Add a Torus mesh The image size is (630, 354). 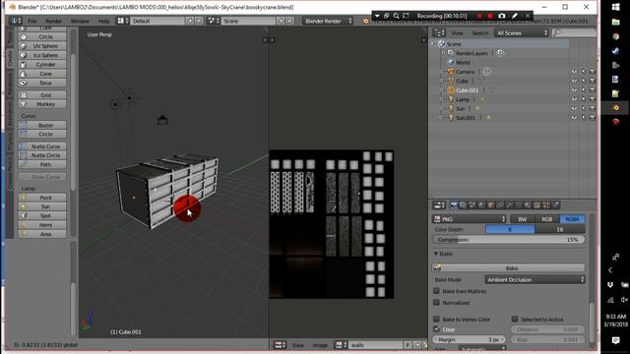[x=42, y=83]
